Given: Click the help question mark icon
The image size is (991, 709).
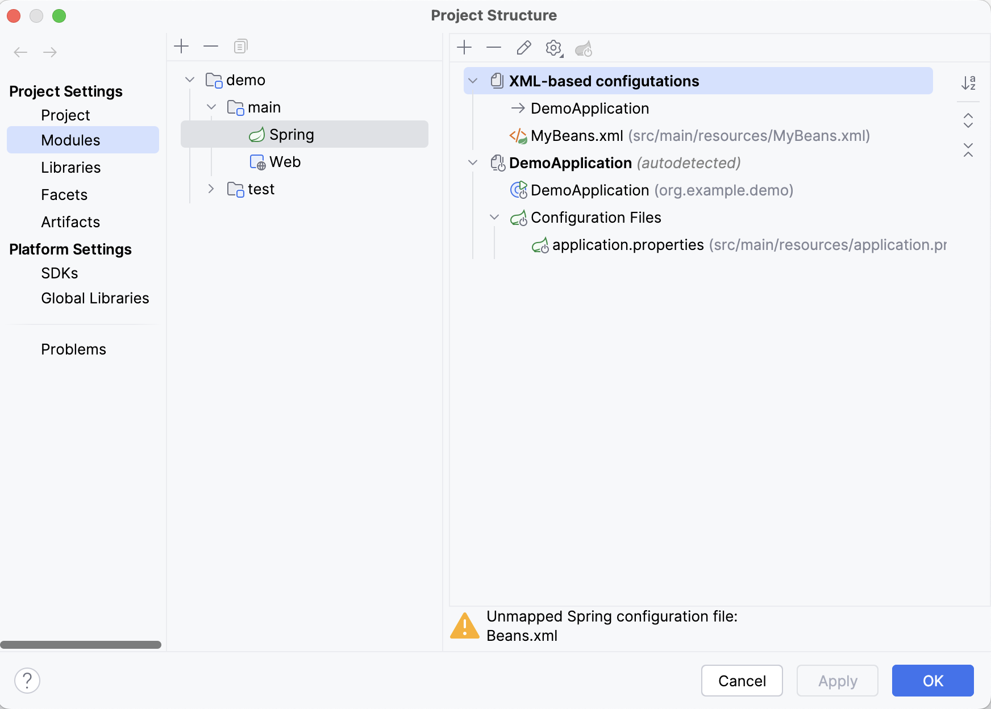Looking at the screenshot, I should coord(27,680).
